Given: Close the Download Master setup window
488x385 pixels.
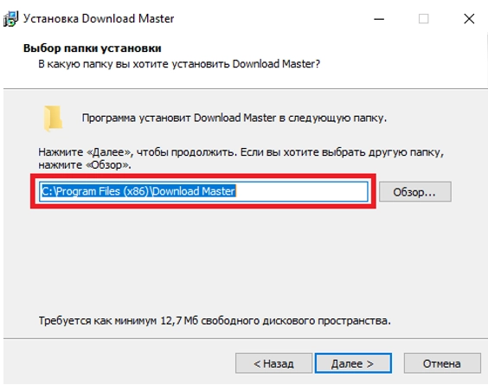Looking at the screenshot, I should (469, 19).
